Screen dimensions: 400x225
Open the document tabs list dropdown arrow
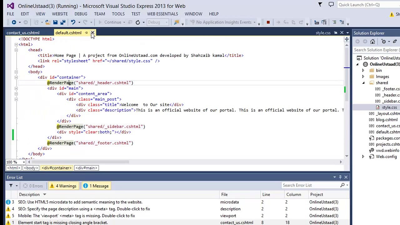click(x=347, y=33)
